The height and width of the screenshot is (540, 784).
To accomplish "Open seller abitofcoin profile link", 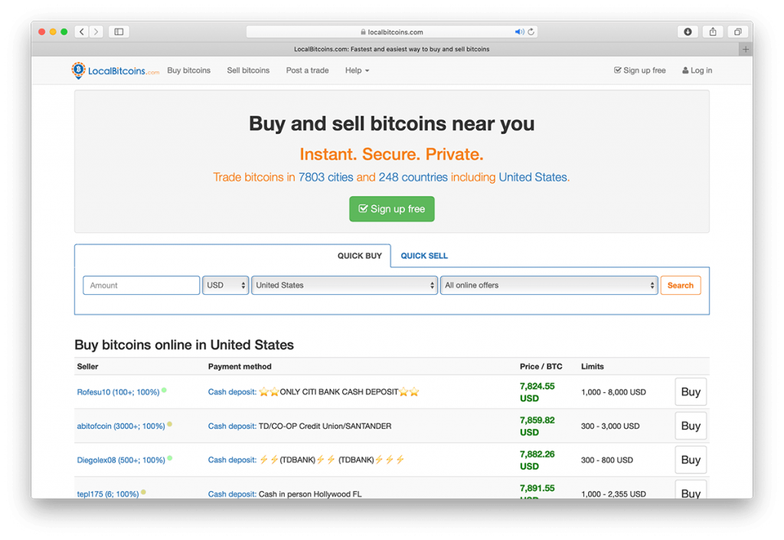I will [x=121, y=427].
